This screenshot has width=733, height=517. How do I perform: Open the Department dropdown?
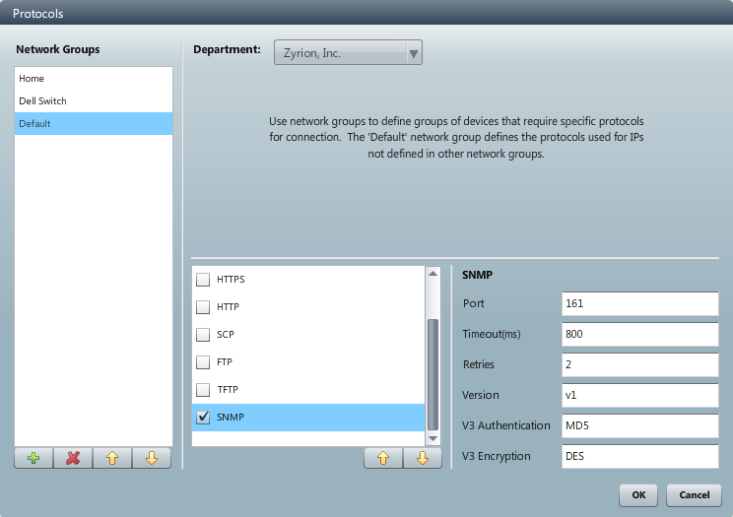[x=348, y=53]
